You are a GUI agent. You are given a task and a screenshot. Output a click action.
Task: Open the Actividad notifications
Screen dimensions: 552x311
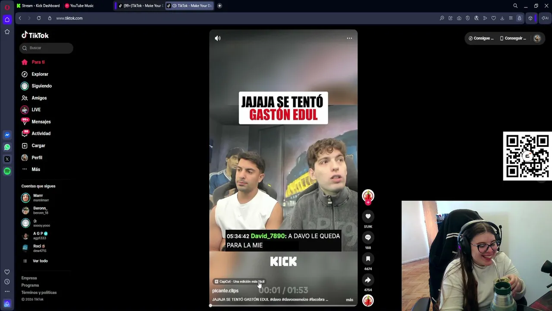coord(41,133)
